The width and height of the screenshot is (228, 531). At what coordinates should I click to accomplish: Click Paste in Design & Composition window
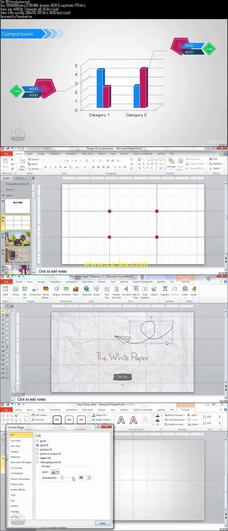(5, 164)
